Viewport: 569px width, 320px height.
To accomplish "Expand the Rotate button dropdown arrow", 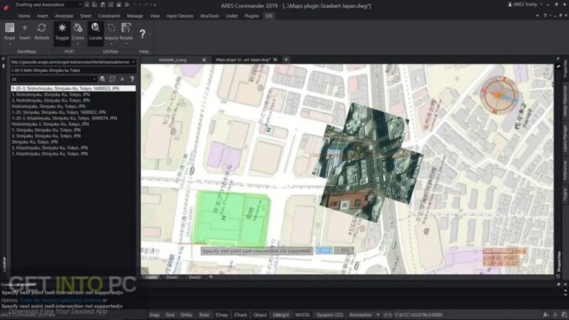I will click(126, 44).
